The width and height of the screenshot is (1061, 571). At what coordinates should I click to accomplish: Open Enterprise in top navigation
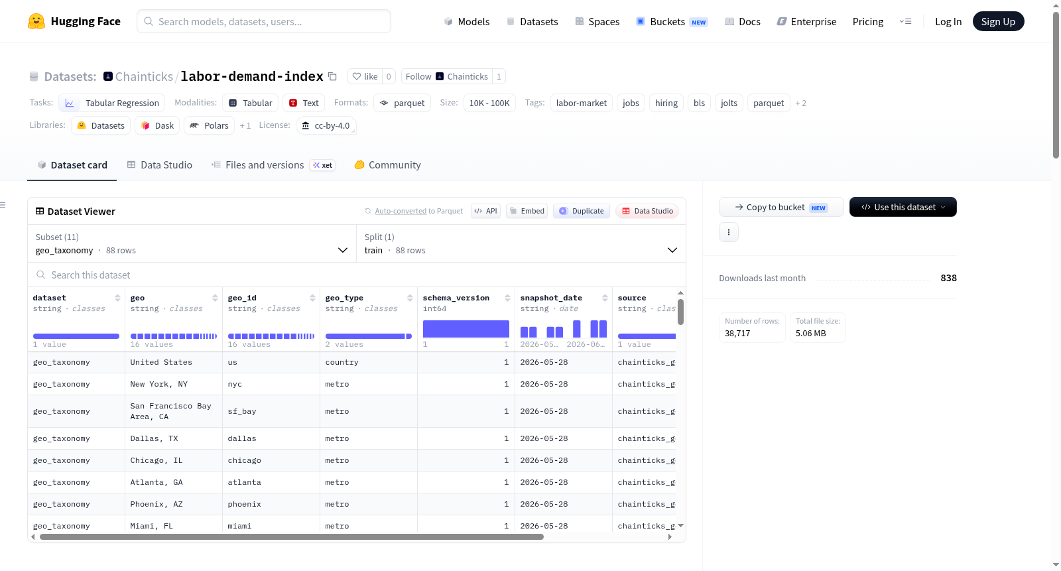click(x=806, y=21)
